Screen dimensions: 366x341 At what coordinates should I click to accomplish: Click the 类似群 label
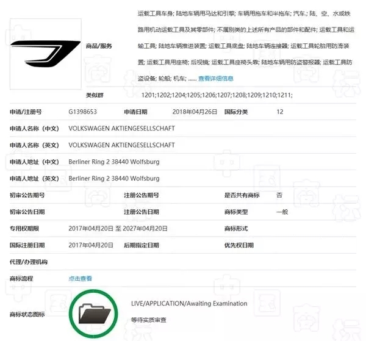click(x=95, y=95)
